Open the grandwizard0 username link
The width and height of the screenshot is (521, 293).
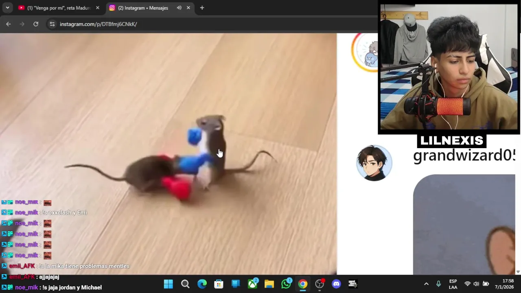click(464, 155)
